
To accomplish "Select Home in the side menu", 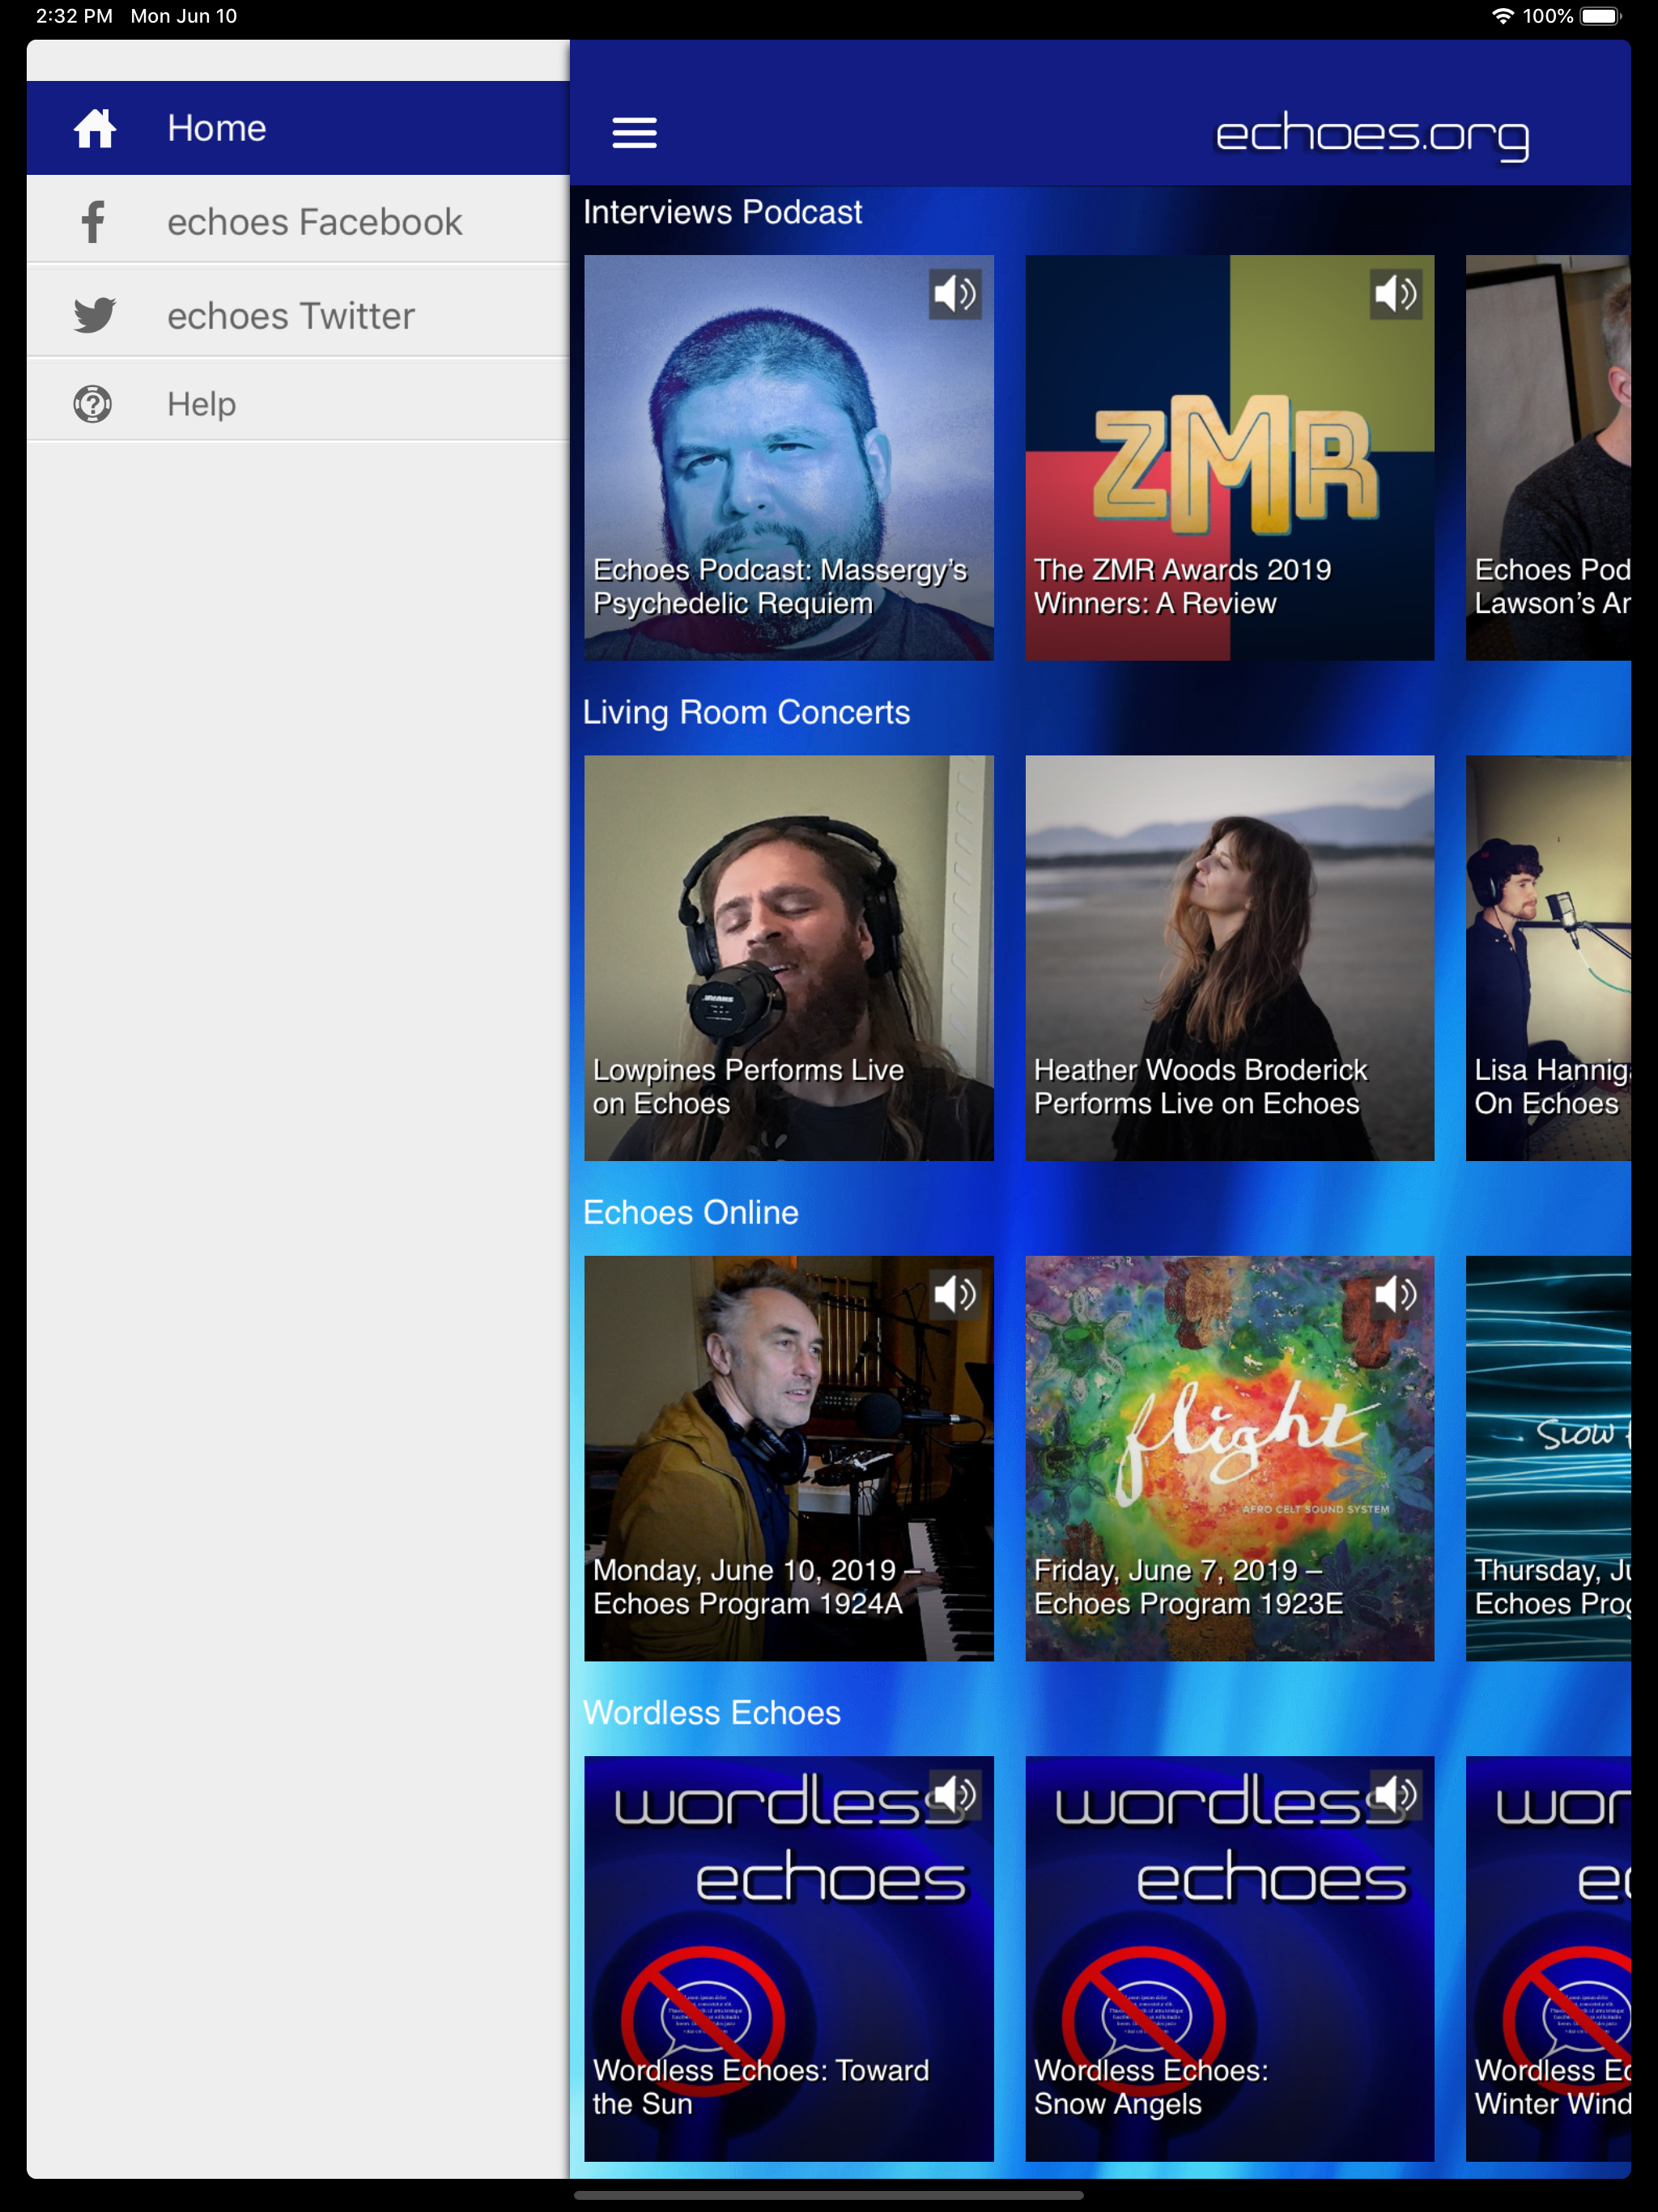I will 298,128.
